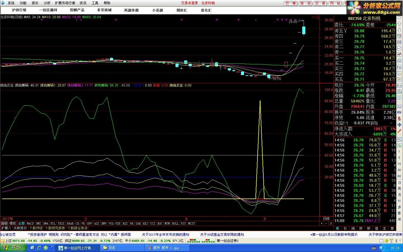Click the RSI indicator sidebar icon

[x=399, y=112]
